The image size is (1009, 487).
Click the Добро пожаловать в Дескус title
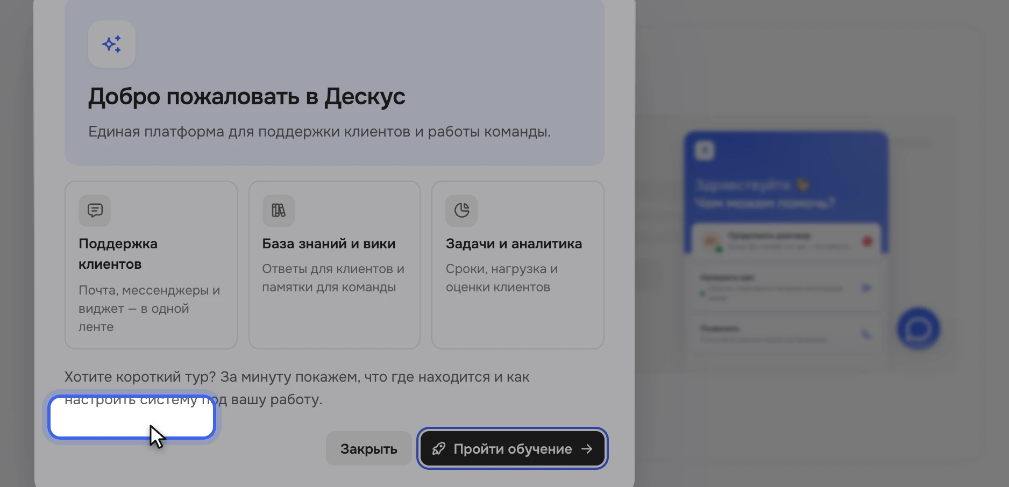(x=247, y=97)
